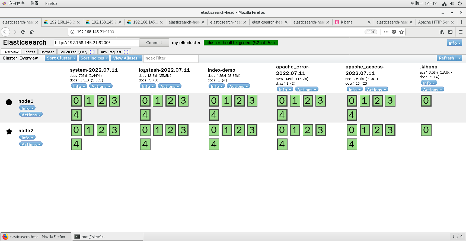Select node2 shard 0 of .kibana
This screenshot has width=466, height=241.
(426, 130)
